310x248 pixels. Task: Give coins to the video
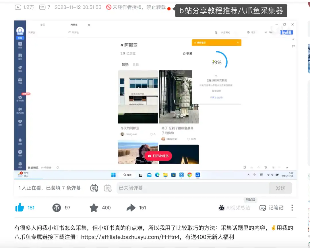[x=57, y=208]
